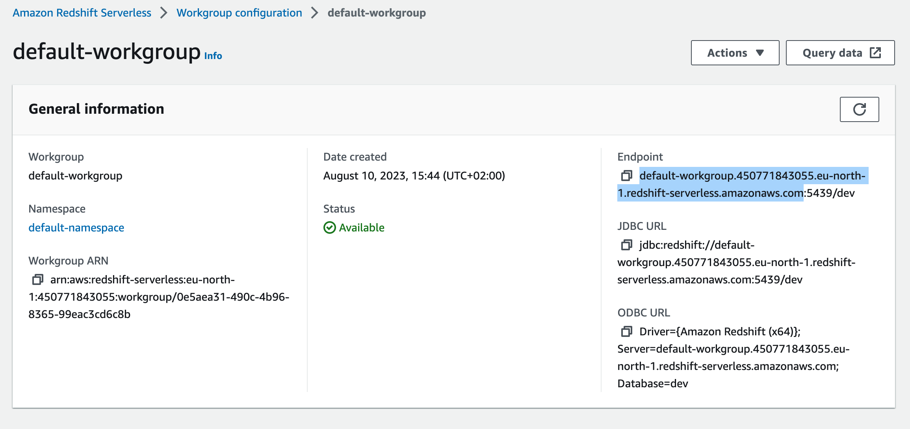Click the Workgroup ARN field label
910x429 pixels.
pos(68,261)
